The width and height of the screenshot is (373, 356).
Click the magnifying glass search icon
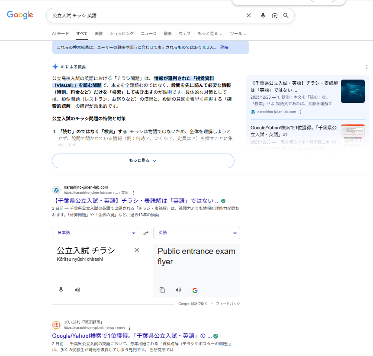click(286, 16)
